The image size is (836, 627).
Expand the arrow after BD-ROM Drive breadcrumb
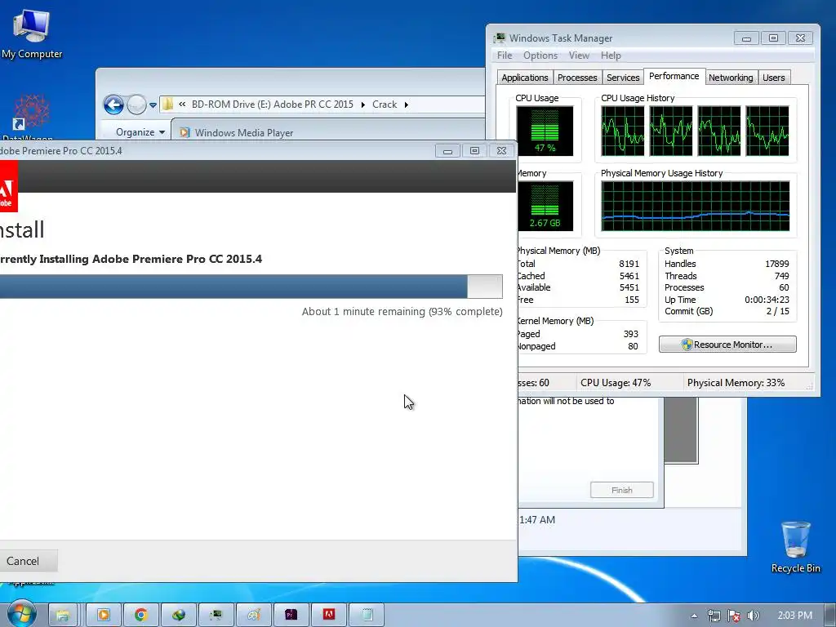point(363,104)
